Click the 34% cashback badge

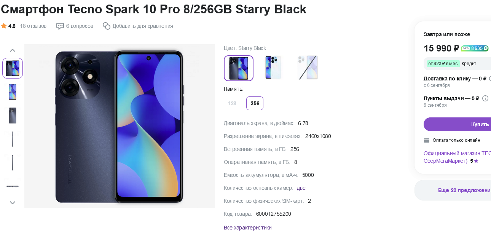coord(465,48)
